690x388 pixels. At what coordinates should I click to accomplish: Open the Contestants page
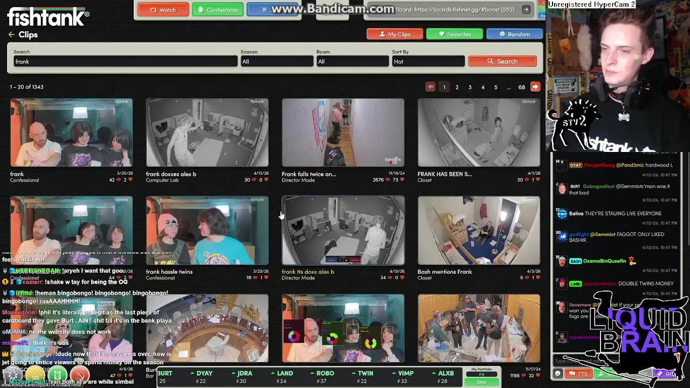tap(218, 10)
